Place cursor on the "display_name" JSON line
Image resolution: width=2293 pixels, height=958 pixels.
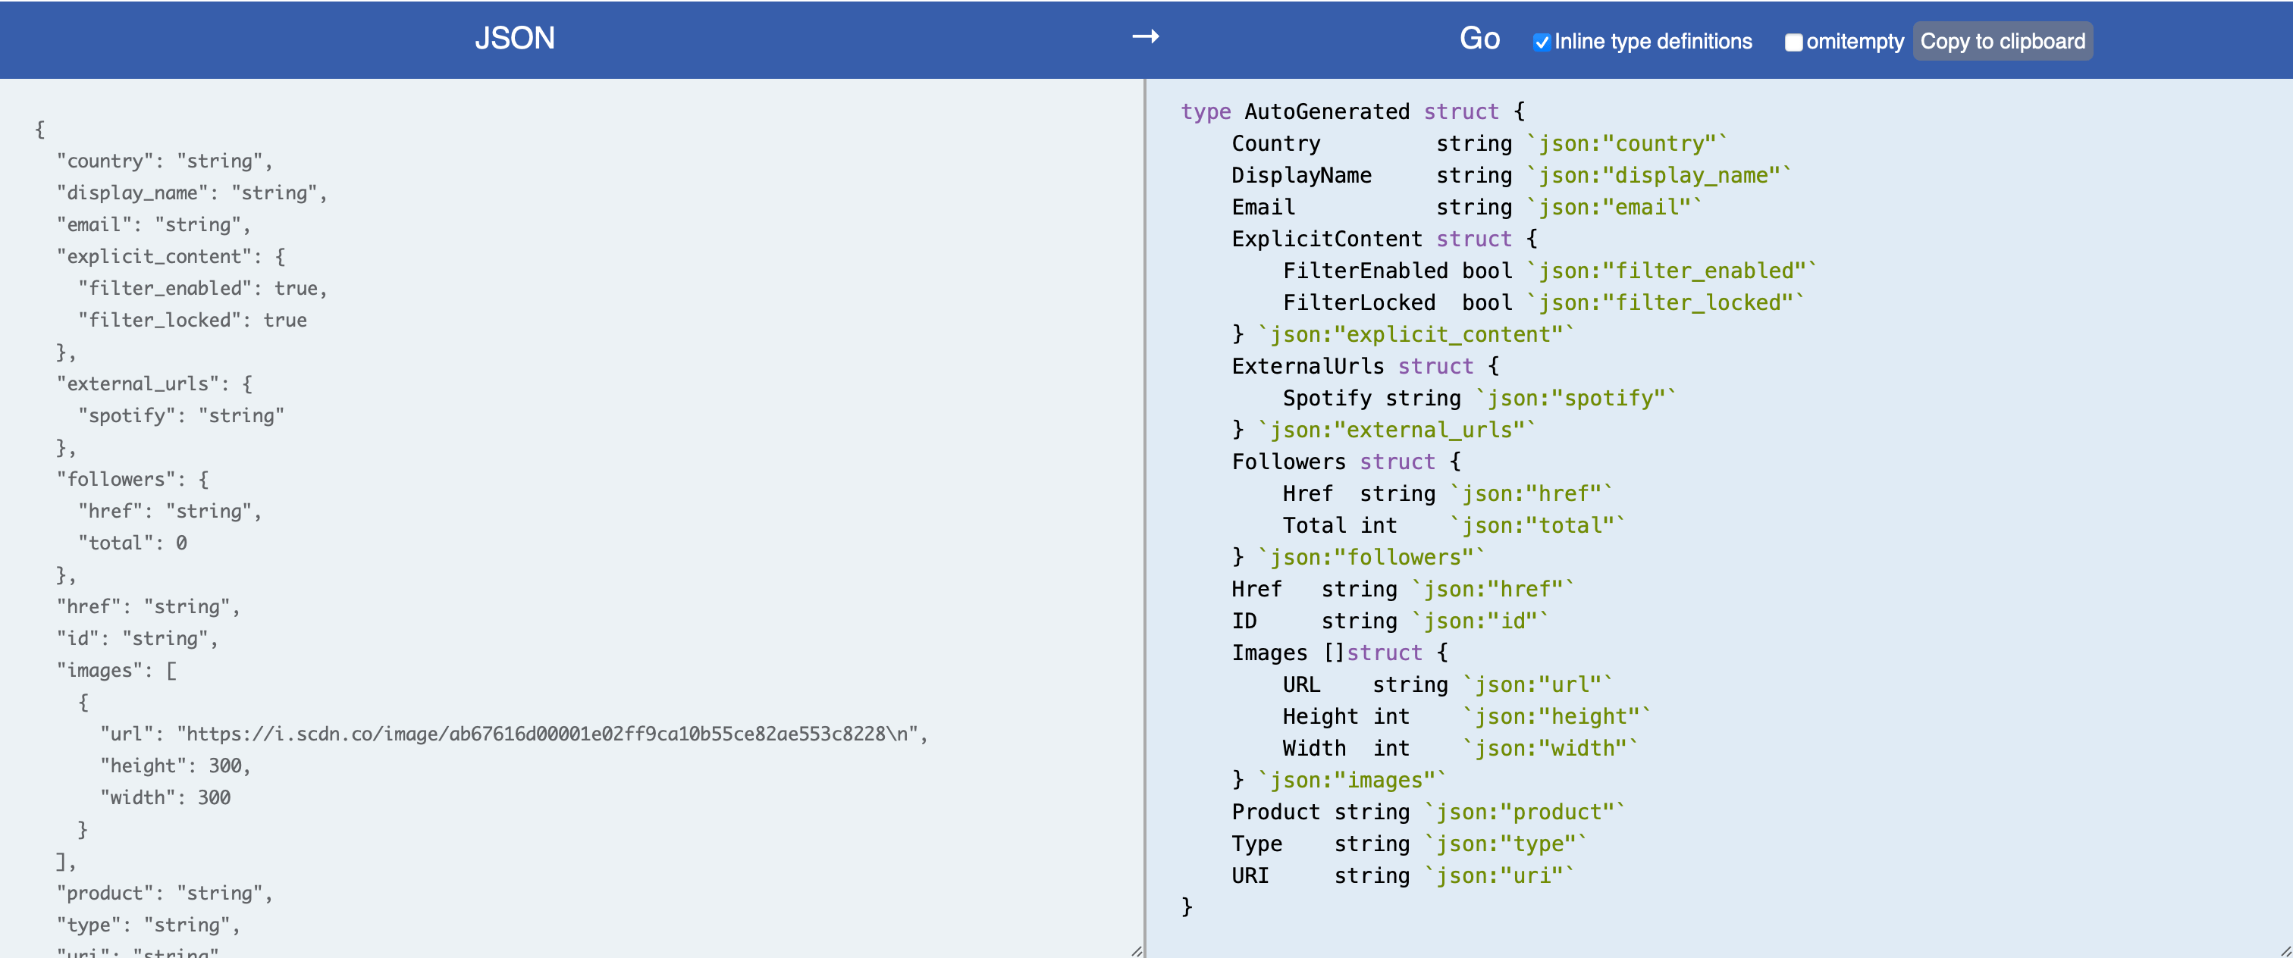(191, 193)
